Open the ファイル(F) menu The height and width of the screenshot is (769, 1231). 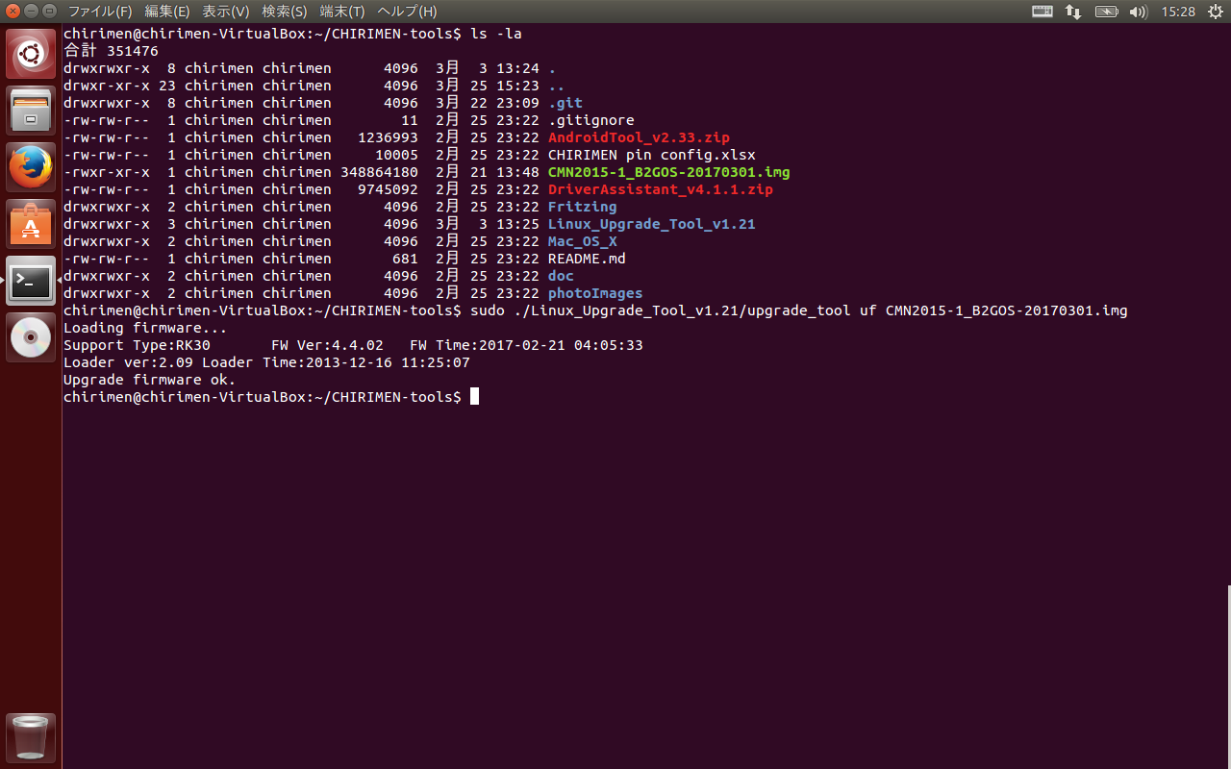(x=100, y=12)
